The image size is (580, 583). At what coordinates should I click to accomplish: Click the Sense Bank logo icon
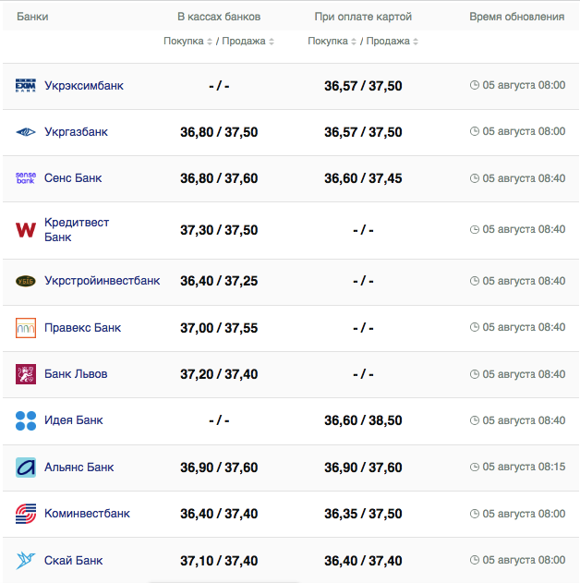26,178
